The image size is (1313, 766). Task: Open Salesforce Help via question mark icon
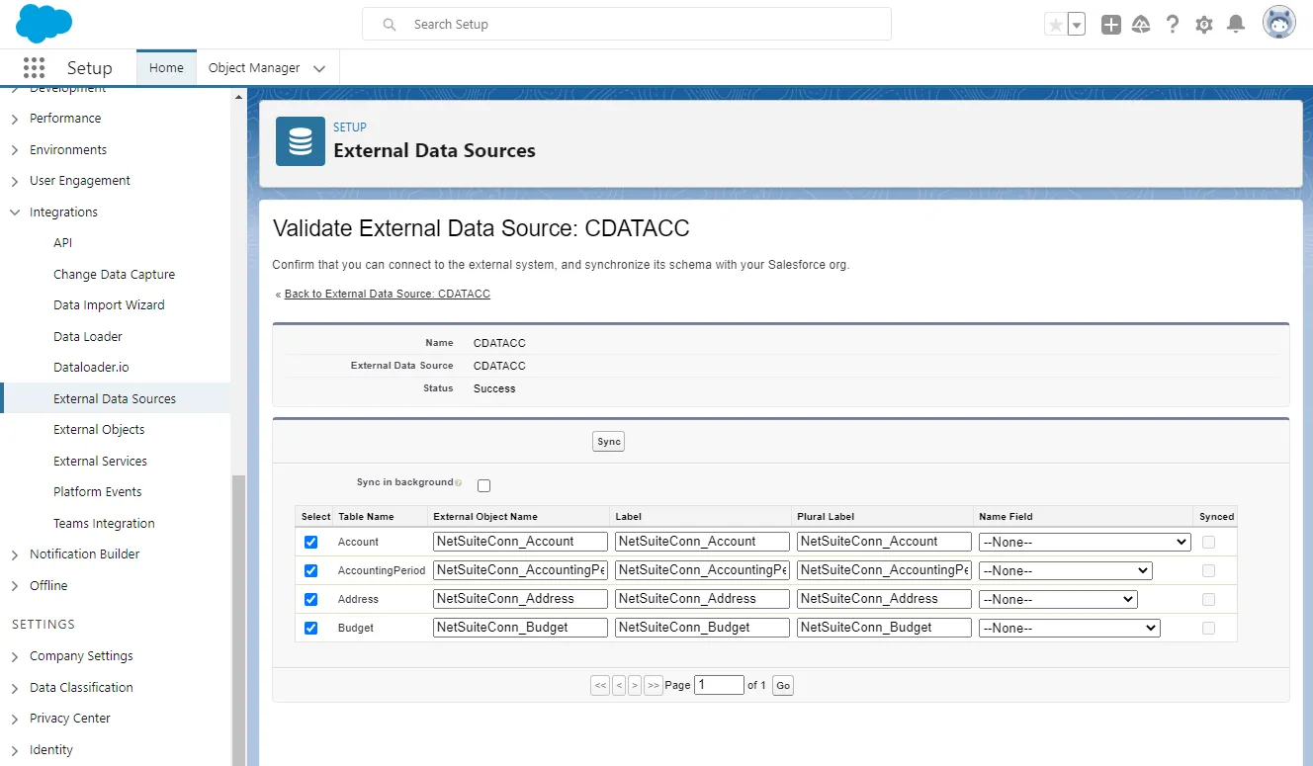pyautogui.click(x=1173, y=23)
